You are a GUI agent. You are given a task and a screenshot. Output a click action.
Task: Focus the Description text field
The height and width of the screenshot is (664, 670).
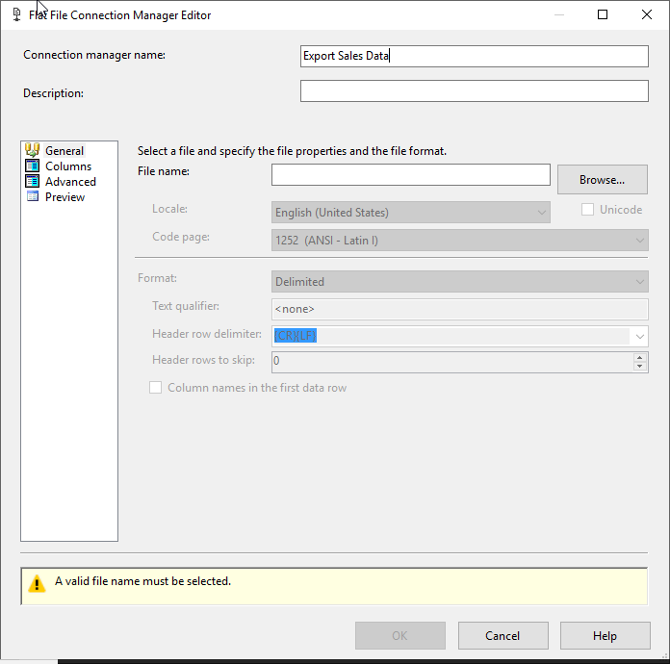475,90
